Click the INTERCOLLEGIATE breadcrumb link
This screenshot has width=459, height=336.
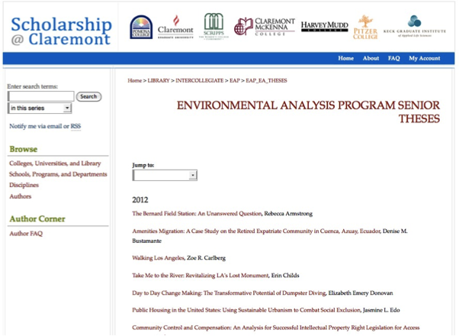click(199, 80)
